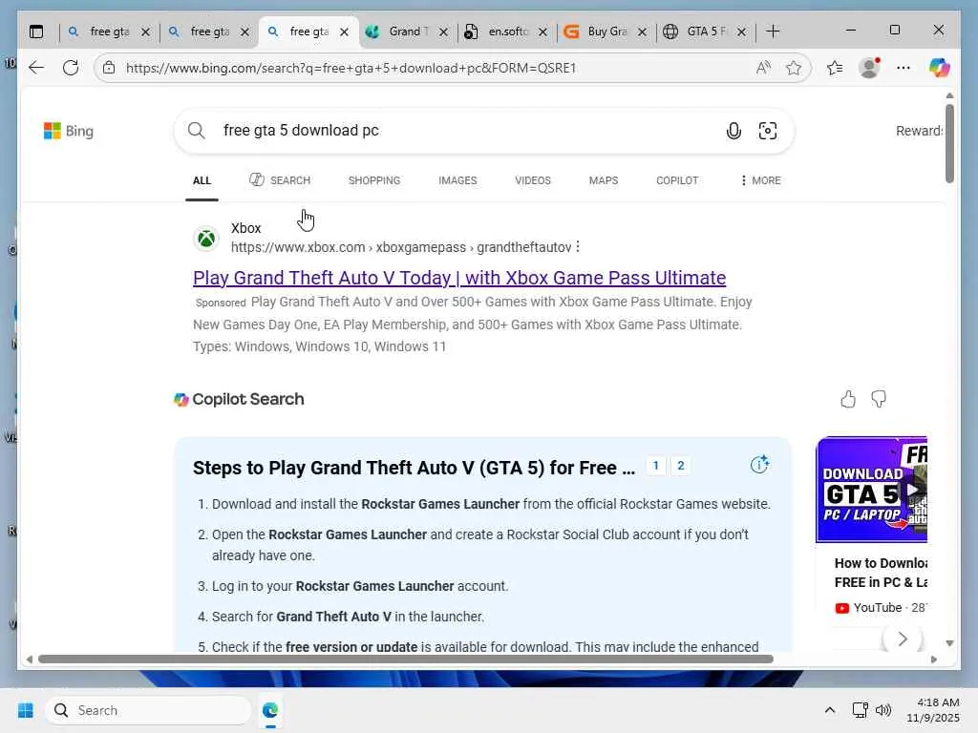Open Rewards link at top right
This screenshot has width=978, height=733.
point(920,131)
